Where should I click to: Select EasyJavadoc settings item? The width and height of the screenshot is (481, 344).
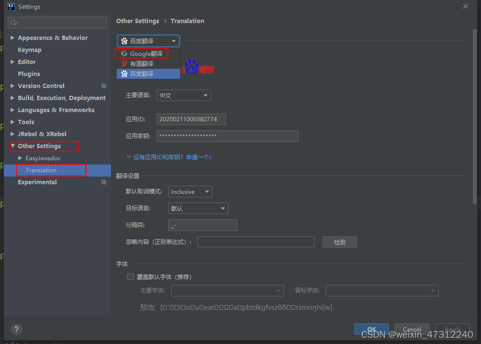43,158
